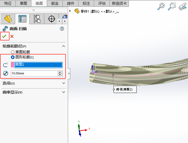Collapse the 轮廓和路径 section
Screen dimensions: 188x143
pyautogui.click(x=64, y=46)
